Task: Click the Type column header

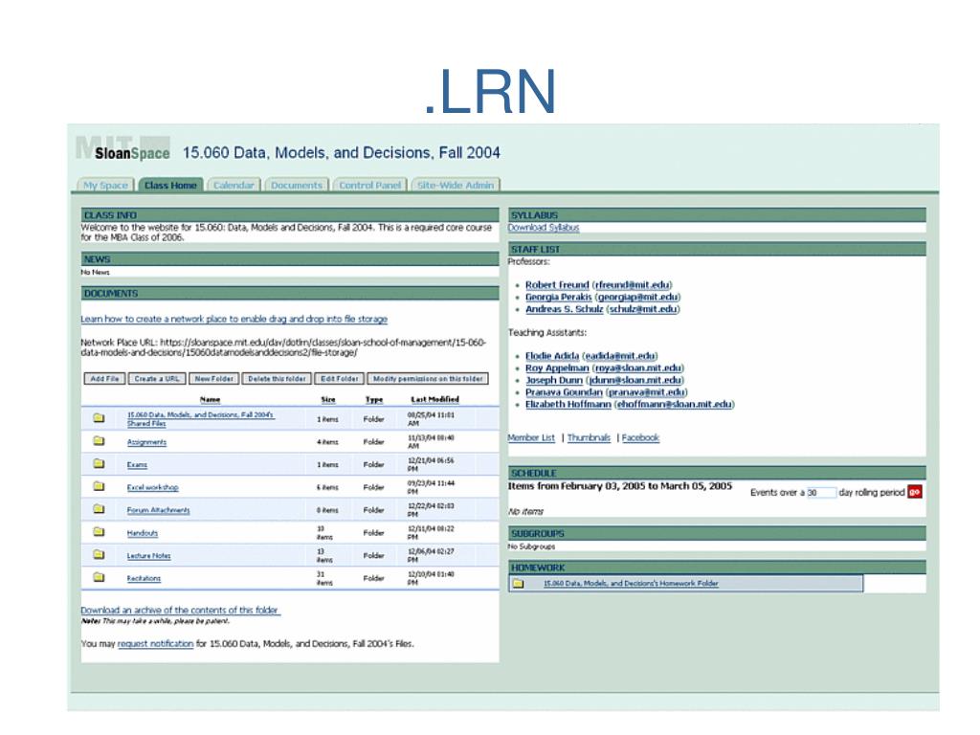Action: pyautogui.click(x=374, y=399)
